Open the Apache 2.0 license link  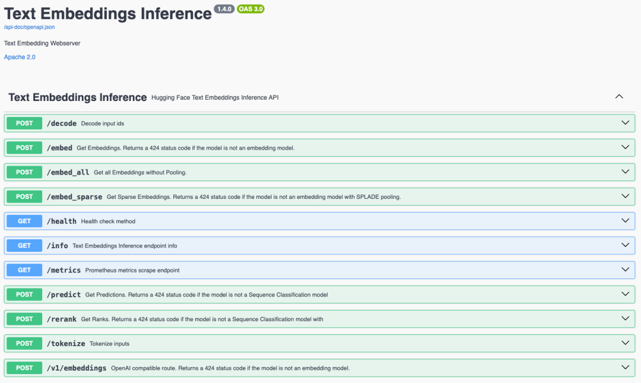20,57
